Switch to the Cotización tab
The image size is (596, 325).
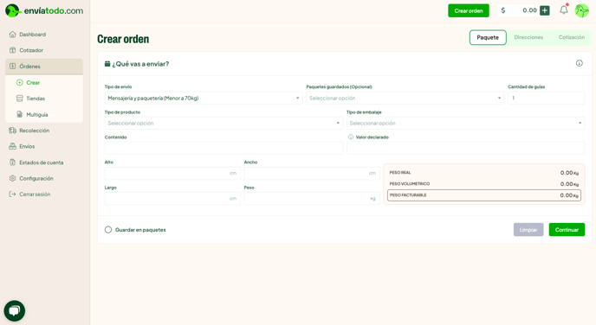click(x=571, y=37)
